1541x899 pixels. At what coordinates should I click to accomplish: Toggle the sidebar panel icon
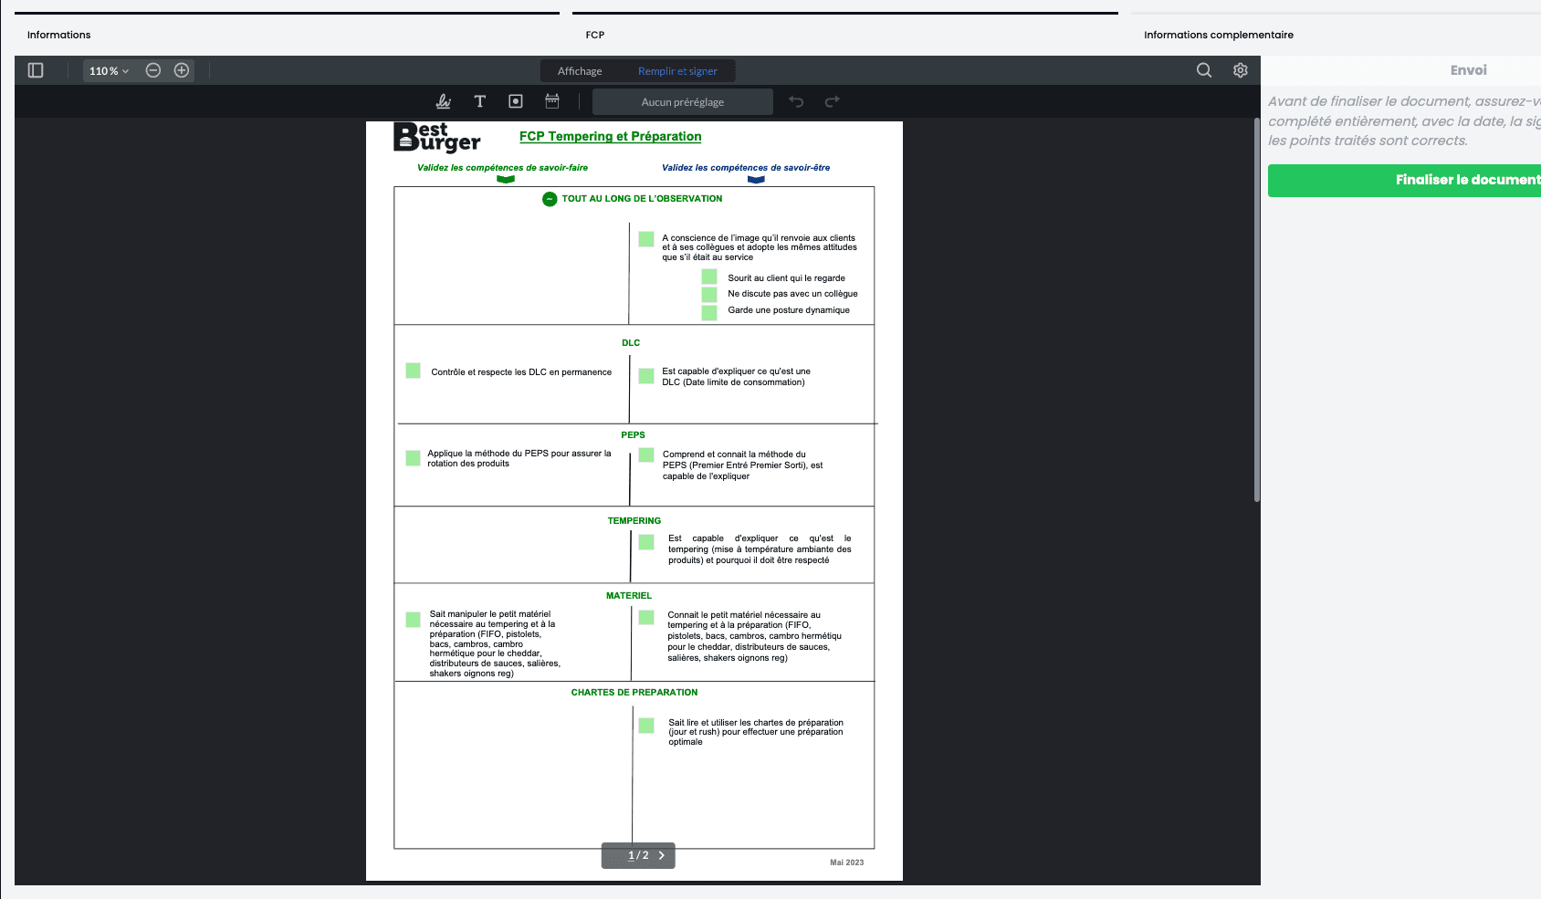(x=36, y=70)
